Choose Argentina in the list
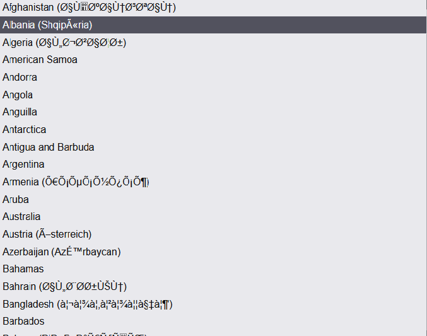The height and width of the screenshot is (336, 427). point(213,164)
